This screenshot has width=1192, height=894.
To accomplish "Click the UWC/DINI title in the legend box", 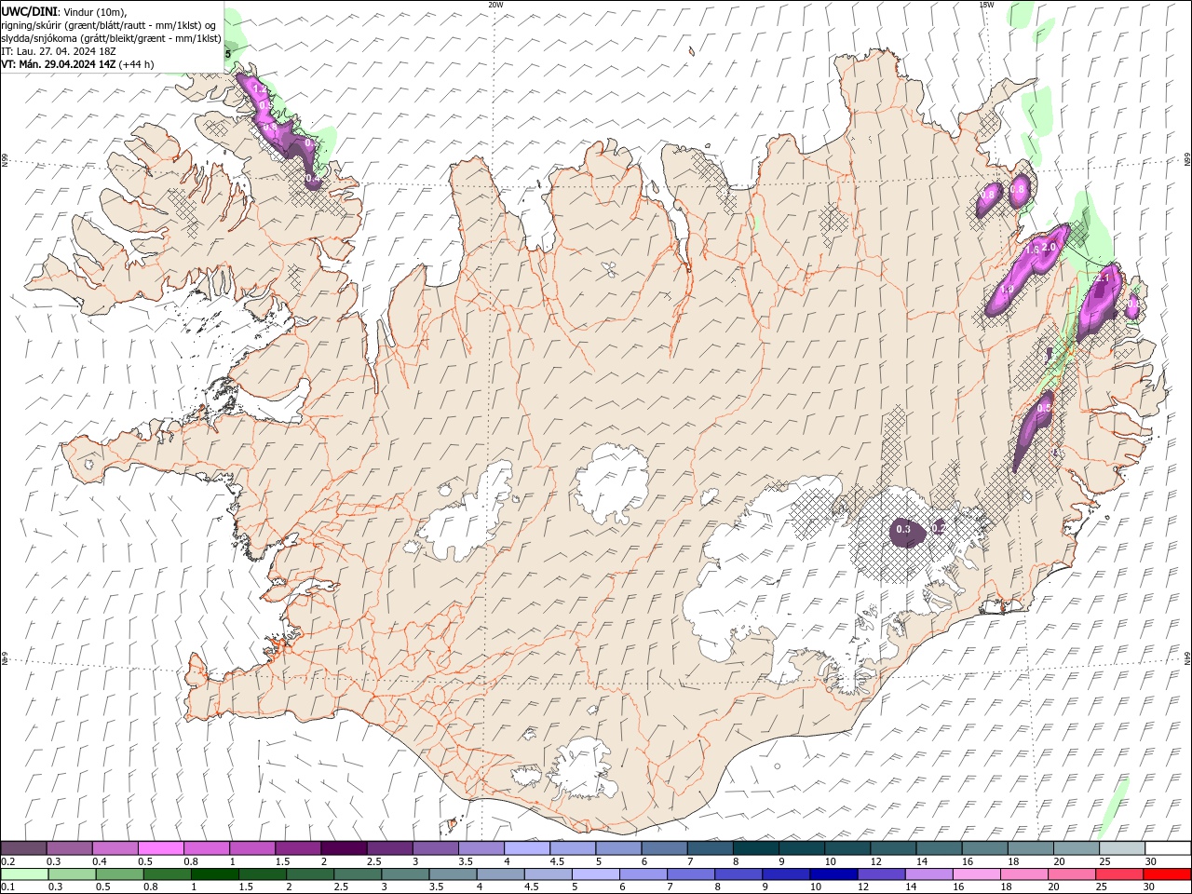I will (29, 11).
